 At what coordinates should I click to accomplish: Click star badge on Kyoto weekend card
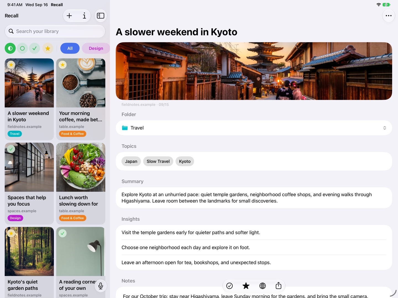(11, 65)
